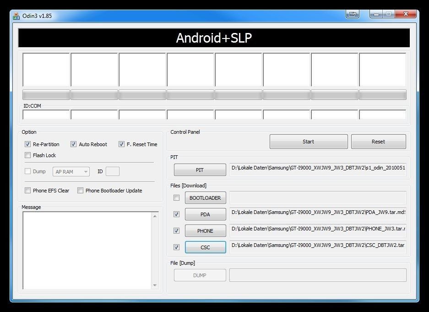The width and height of the screenshot is (429, 312).
Task: Click the CSC_DBTJW2.tar path field
Action: click(318, 247)
